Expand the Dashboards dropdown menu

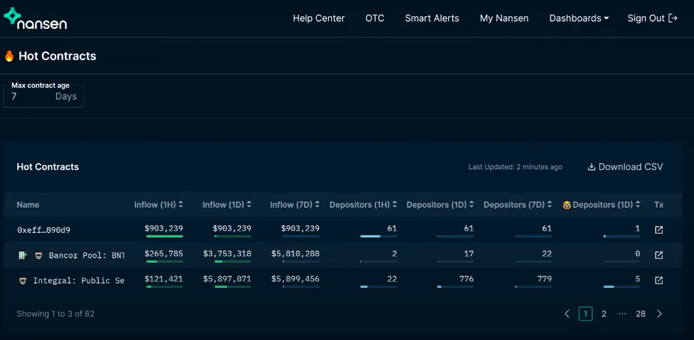(x=579, y=18)
